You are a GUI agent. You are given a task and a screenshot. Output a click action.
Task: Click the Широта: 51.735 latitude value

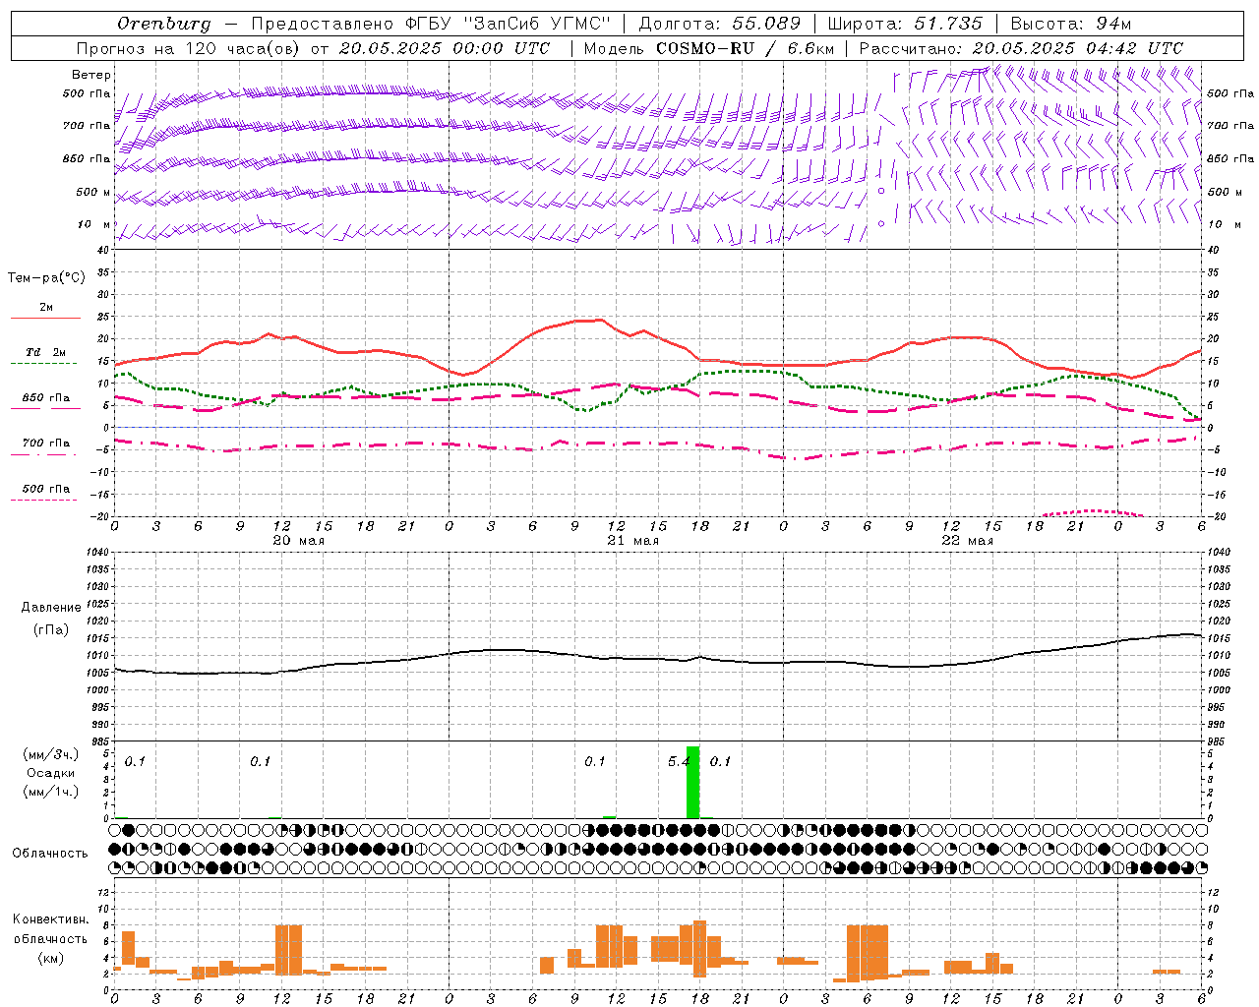point(905,24)
